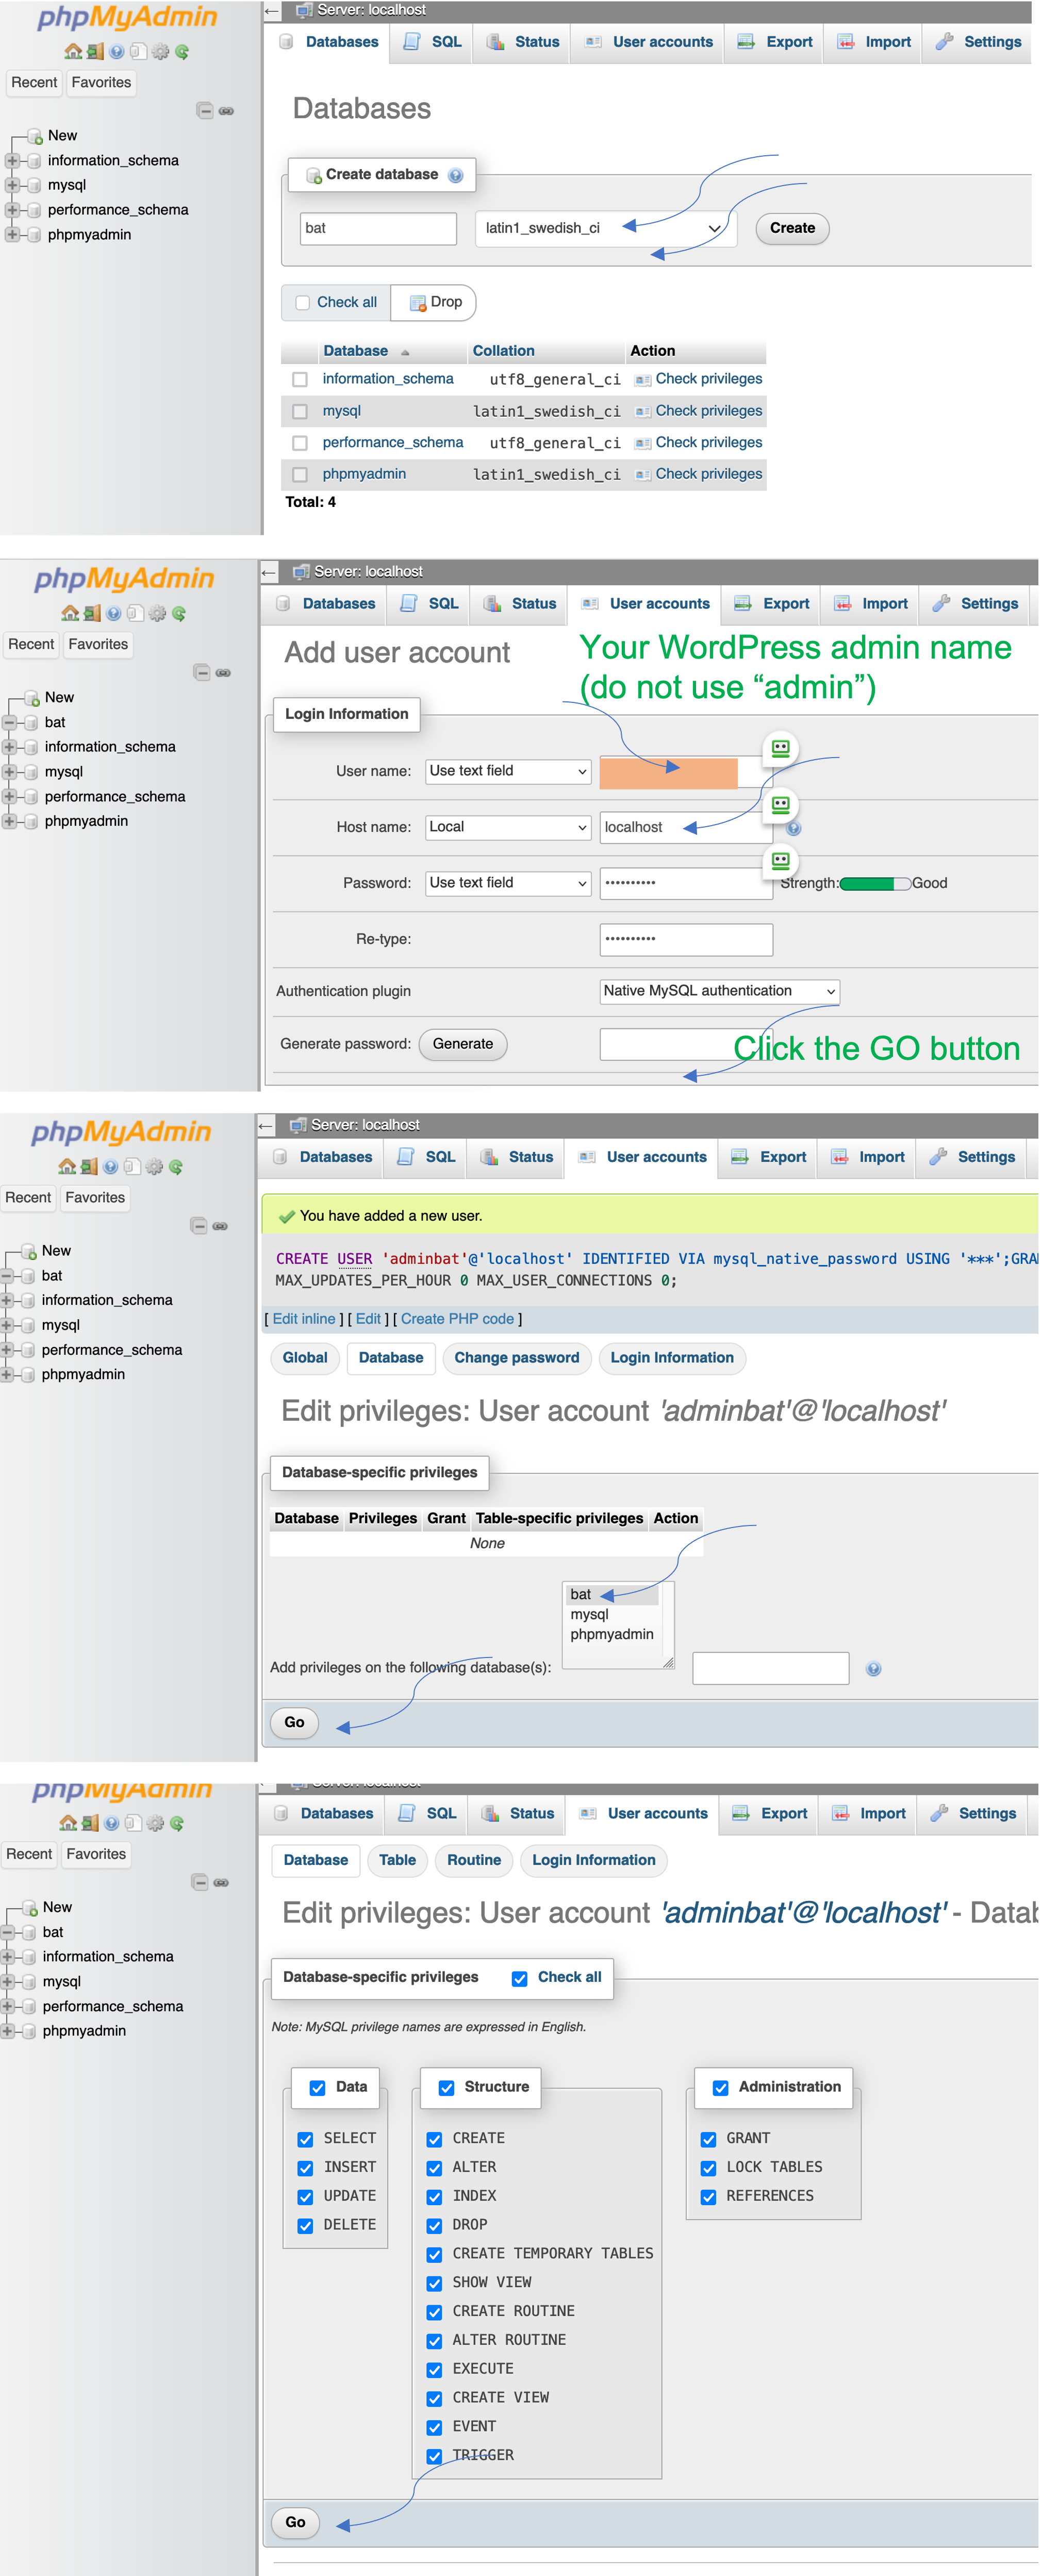1042x2576 pixels.
Task: Select the mysql row checkbox in the database table
Action: [300, 412]
